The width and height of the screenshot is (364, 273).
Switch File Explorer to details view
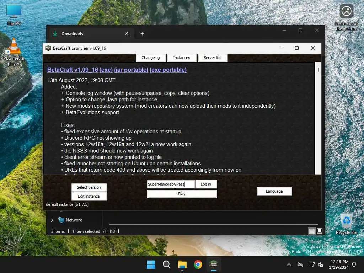(x=312, y=231)
